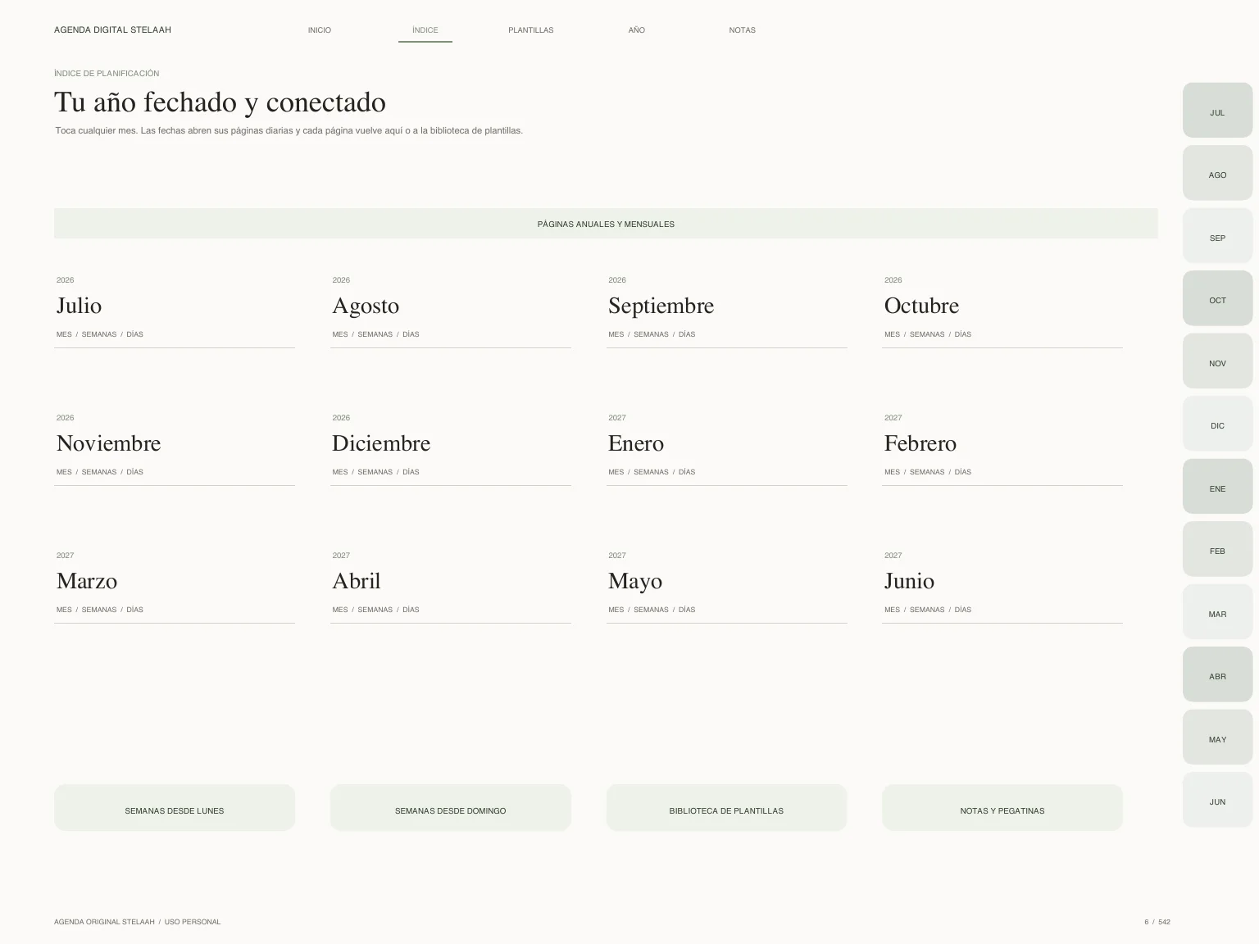Click the PÁGINAS ANUALES Y MENSUALES banner
The height and width of the screenshot is (944, 1259).
point(606,224)
